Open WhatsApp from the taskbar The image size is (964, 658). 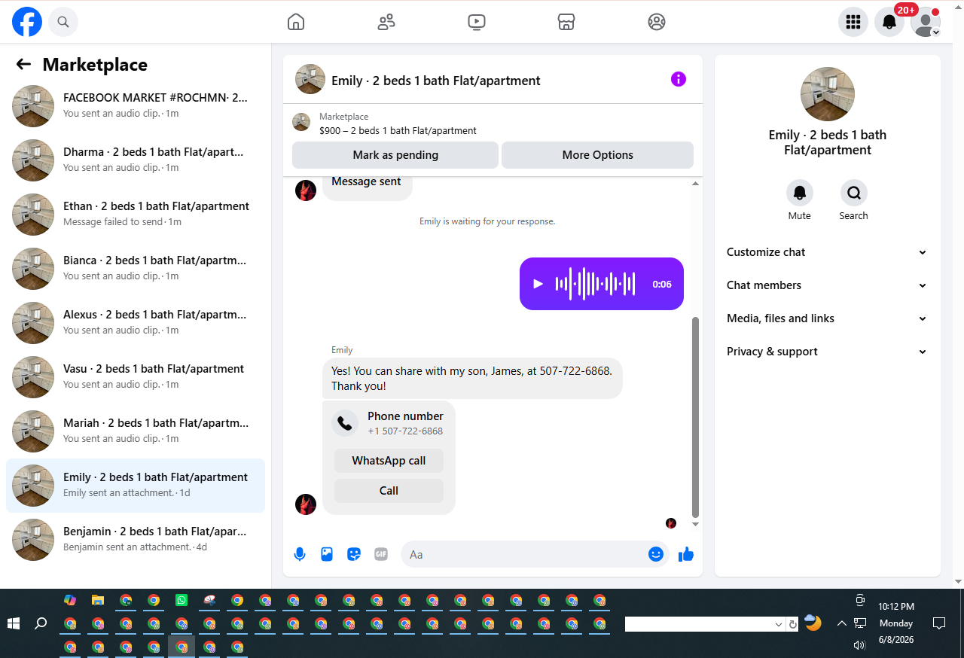tap(182, 600)
